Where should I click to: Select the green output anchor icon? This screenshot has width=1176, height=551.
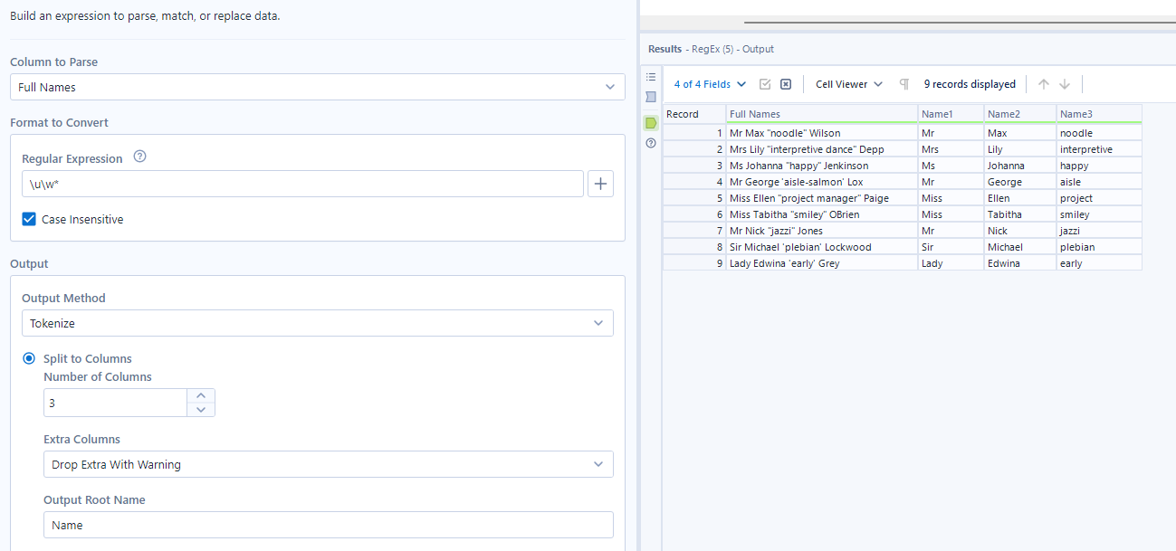(x=651, y=122)
